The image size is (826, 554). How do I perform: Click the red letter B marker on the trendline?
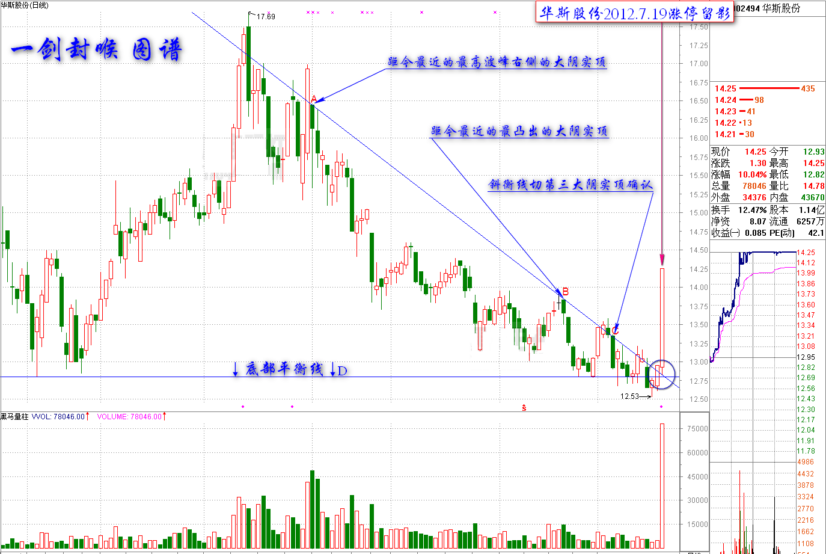565,291
